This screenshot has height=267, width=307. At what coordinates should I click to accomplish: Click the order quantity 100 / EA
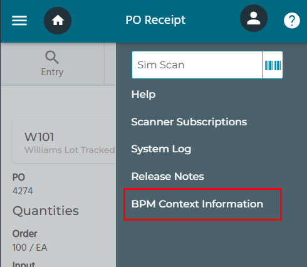point(29,248)
